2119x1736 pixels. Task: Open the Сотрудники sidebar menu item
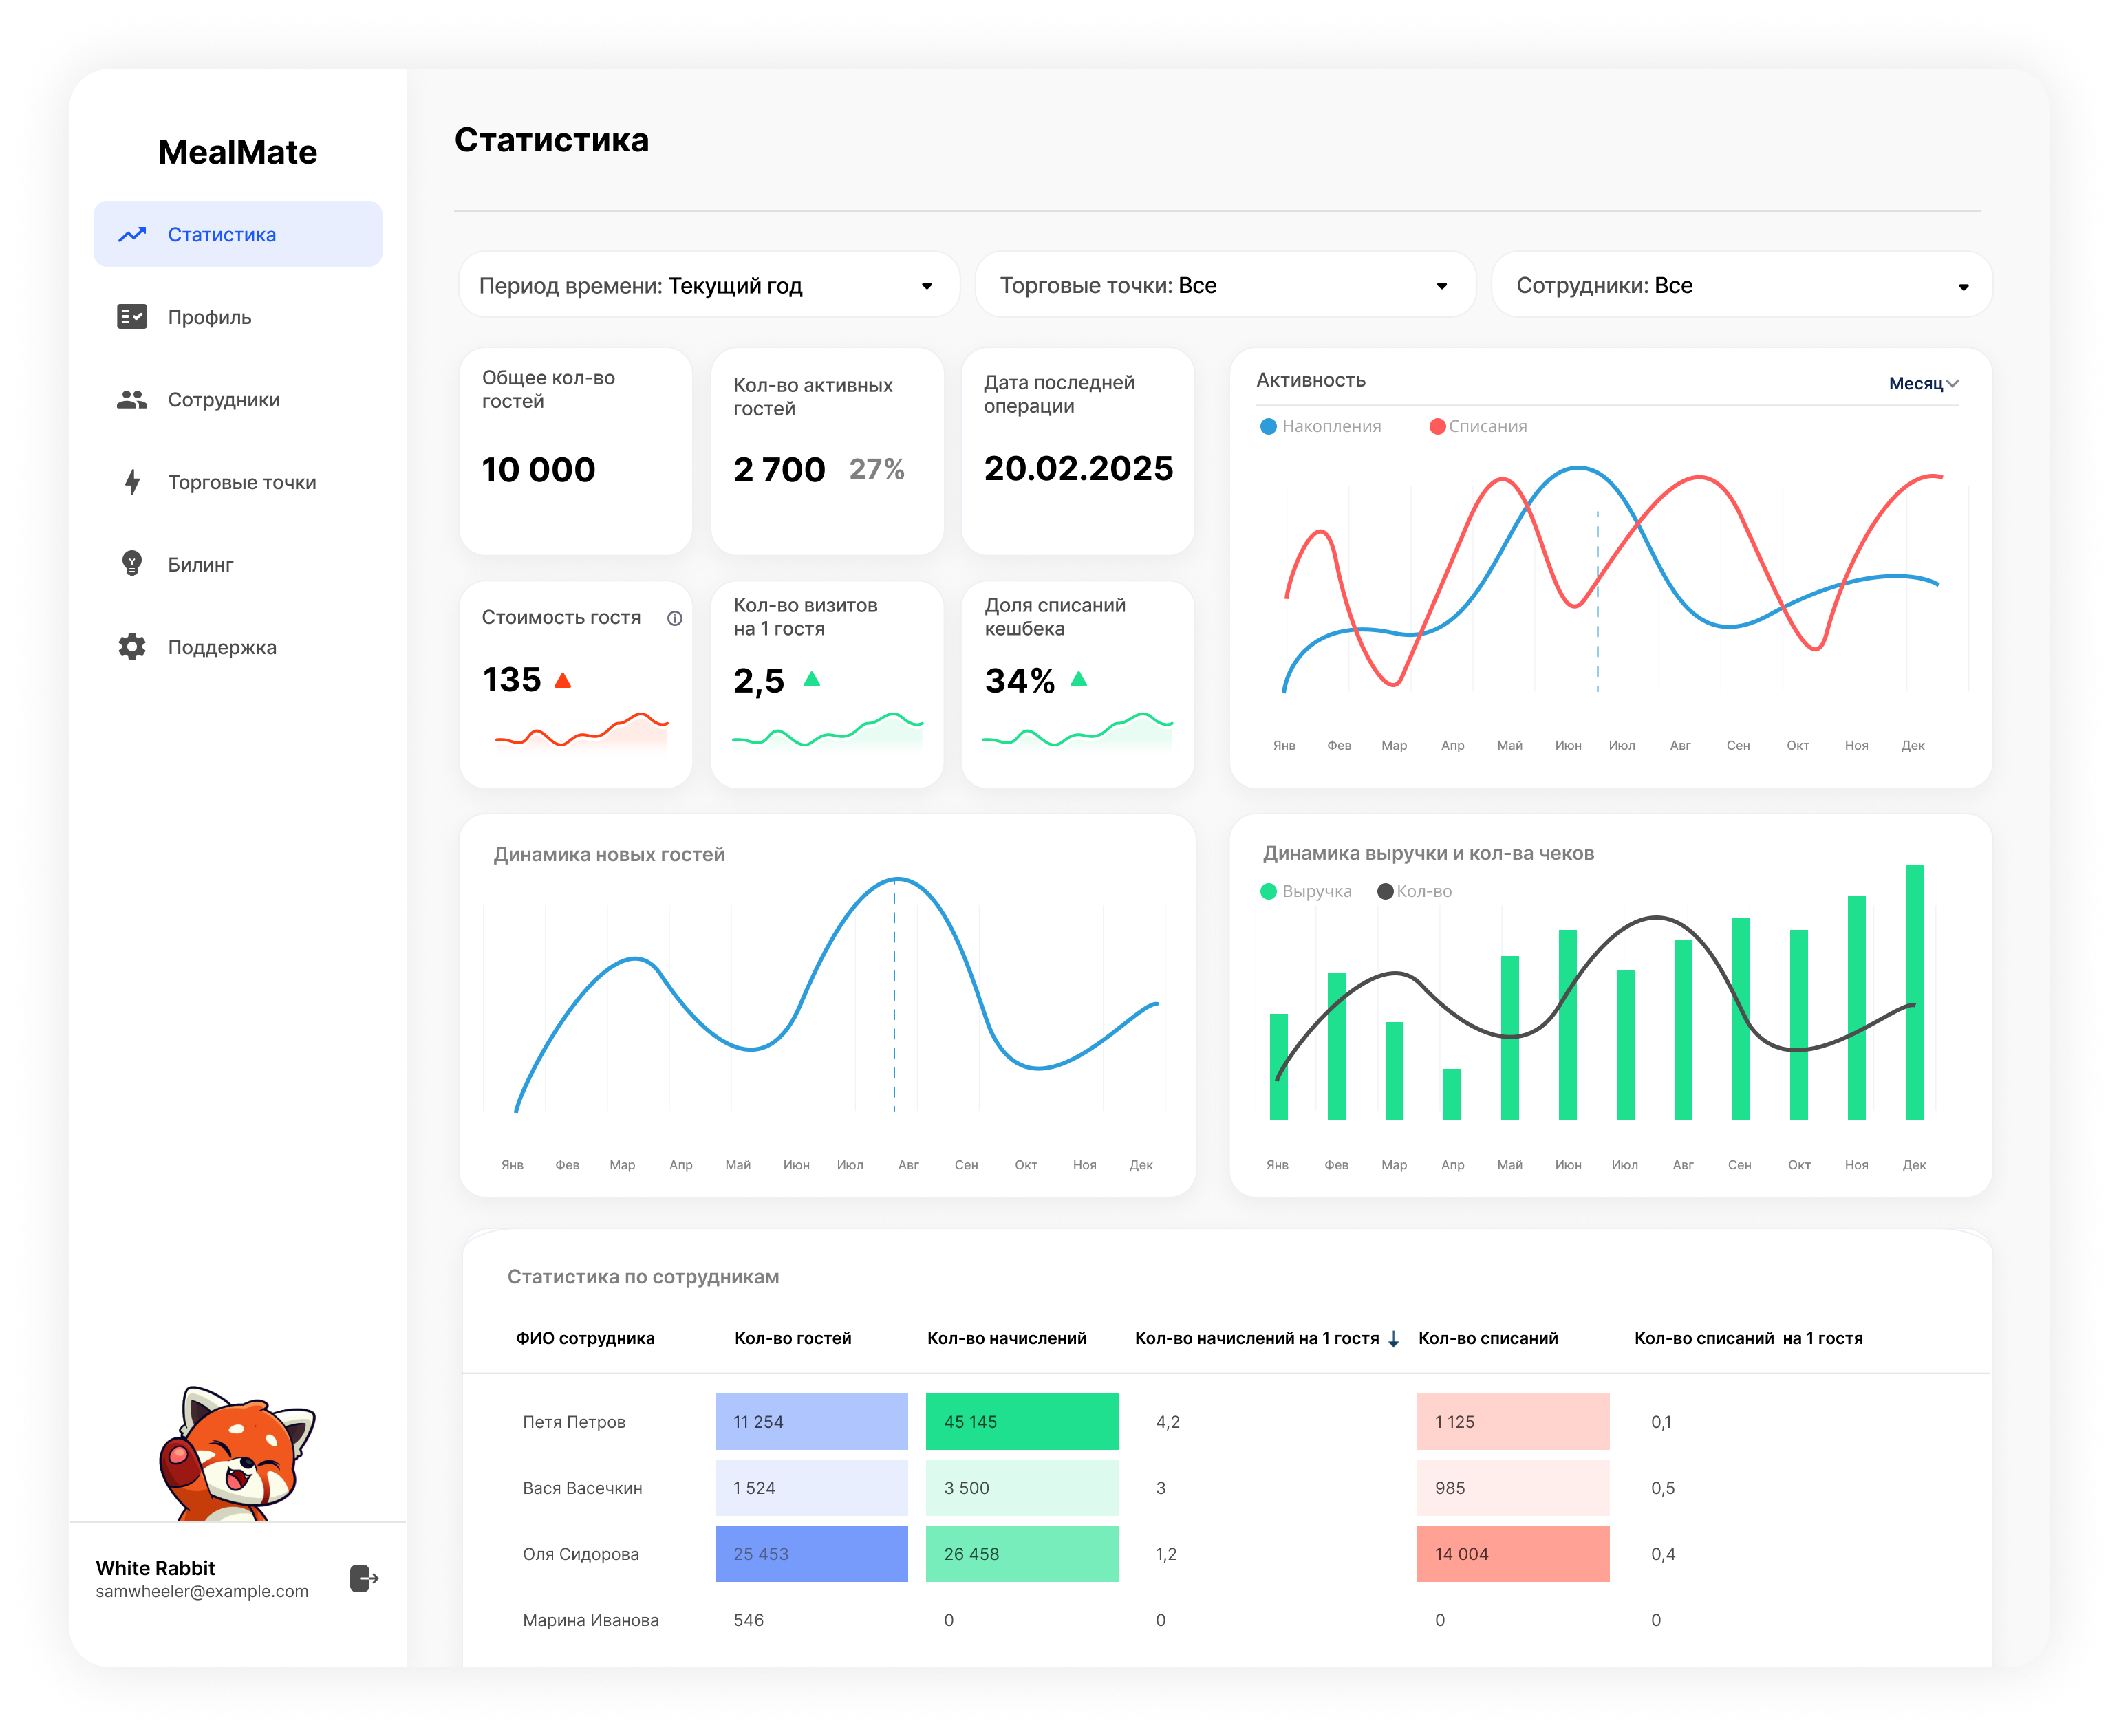click(x=223, y=400)
